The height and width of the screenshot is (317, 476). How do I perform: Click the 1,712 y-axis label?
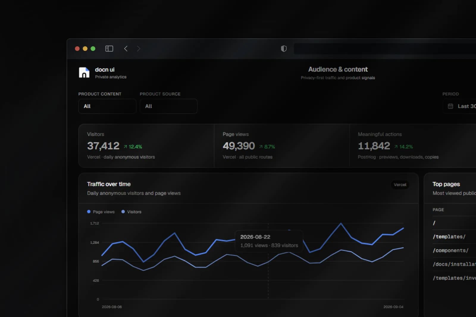click(95, 223)
